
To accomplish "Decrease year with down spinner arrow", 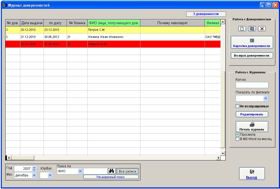I will (x=35, y=170).
